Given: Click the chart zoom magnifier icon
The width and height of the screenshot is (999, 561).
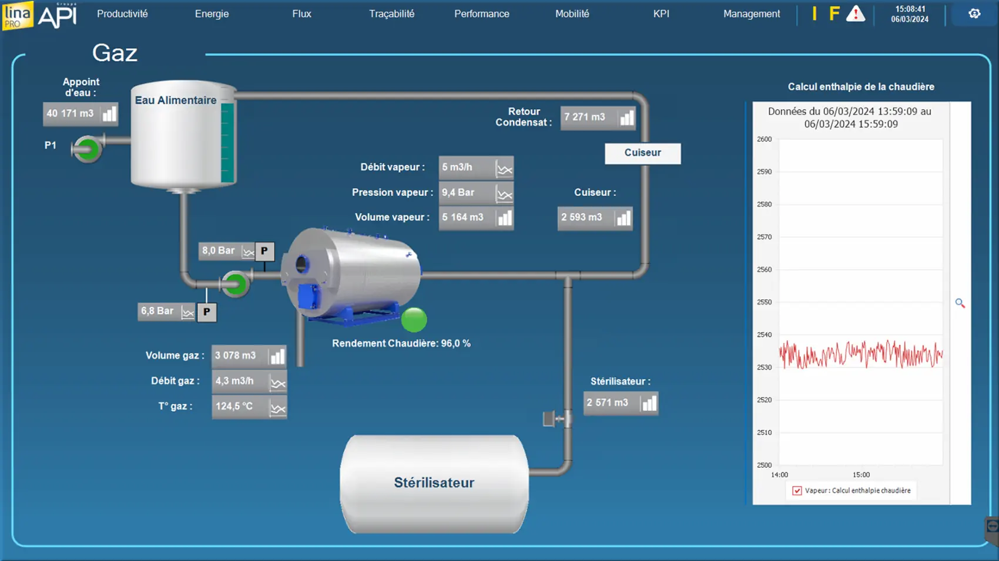Looking at the screenshot, I should tap(960, 303).
